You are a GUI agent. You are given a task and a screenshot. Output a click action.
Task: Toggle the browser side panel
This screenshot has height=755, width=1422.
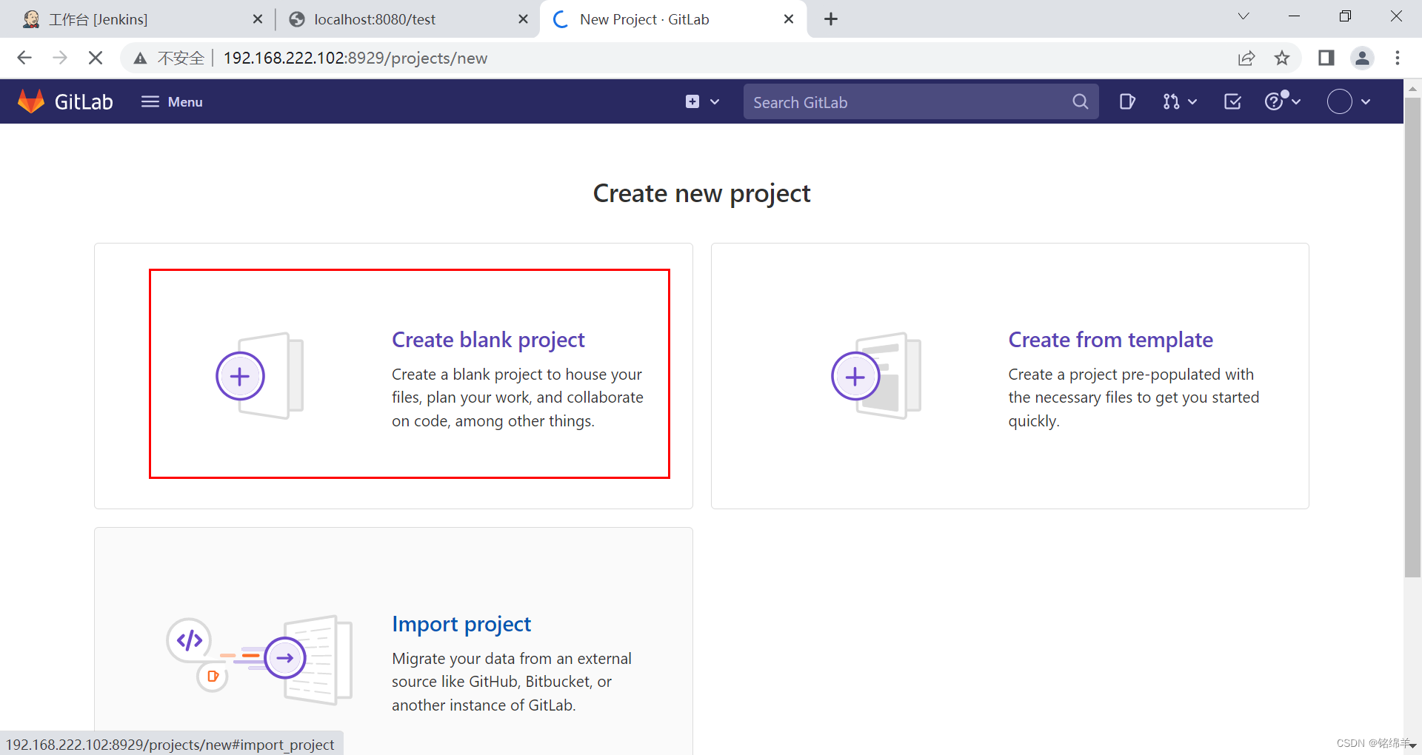(1326, 58)
